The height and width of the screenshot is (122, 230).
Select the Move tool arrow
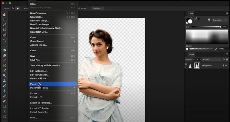pos(4,20)
